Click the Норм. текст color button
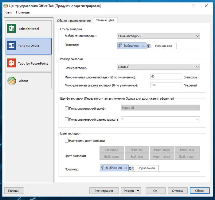Viewport: 215px width, 200px height. point(162,156)
